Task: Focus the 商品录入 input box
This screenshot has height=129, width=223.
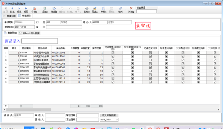Action: (39, 41)
